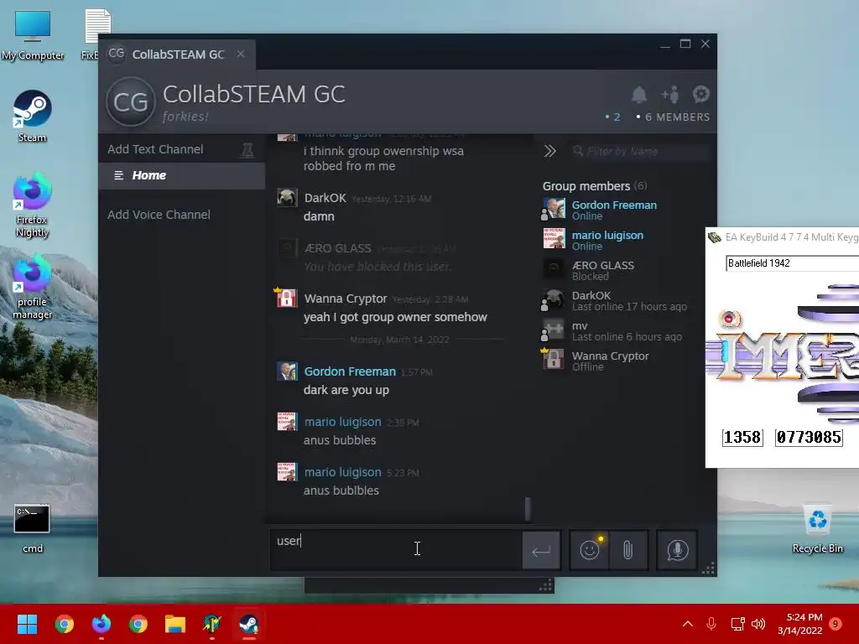Open first Chrome icon on taskbar
This screenshot has height=644, width=859.
coord(64,624)
